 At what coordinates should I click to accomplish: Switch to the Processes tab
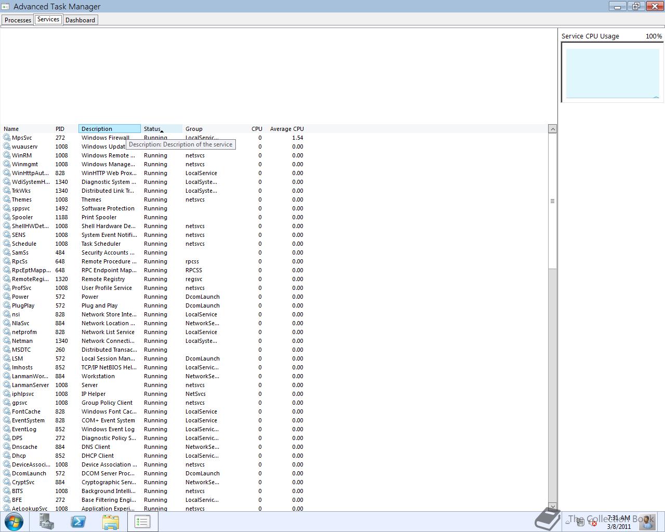pyautogui.click(x=18, y=20)
